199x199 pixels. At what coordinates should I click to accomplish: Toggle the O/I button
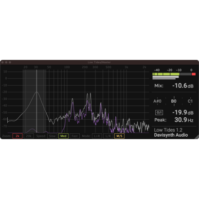click(x=159, y=112)
